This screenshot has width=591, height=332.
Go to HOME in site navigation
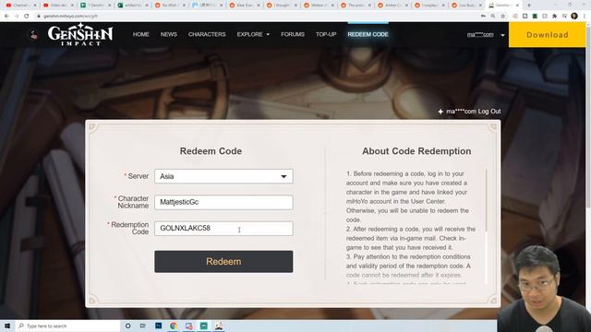click(x=141, y=34)
